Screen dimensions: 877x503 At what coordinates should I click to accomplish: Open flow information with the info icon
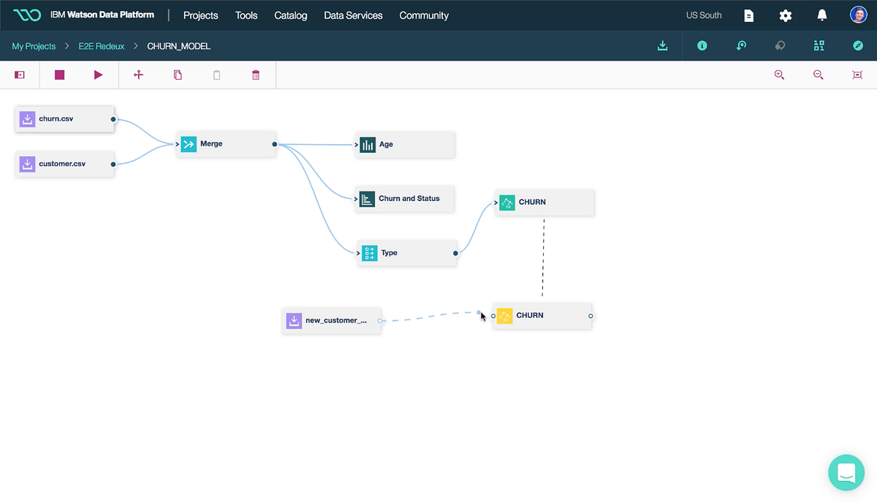click(x=702, y=45)
